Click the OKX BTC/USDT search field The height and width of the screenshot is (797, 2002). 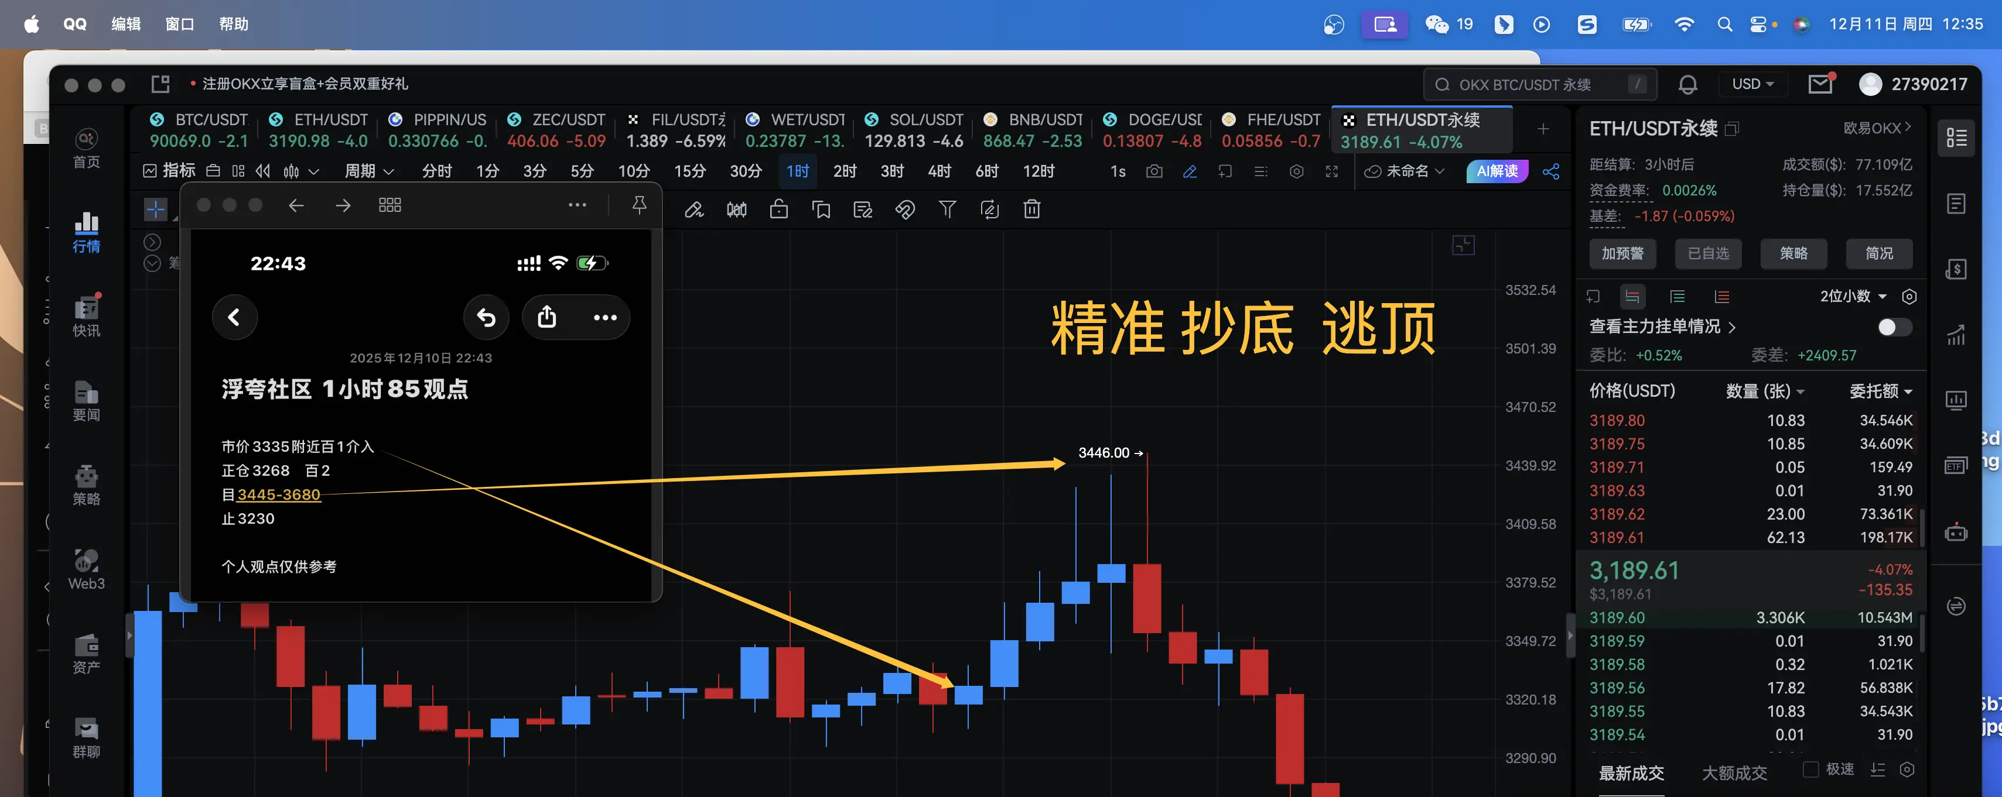1524,84
